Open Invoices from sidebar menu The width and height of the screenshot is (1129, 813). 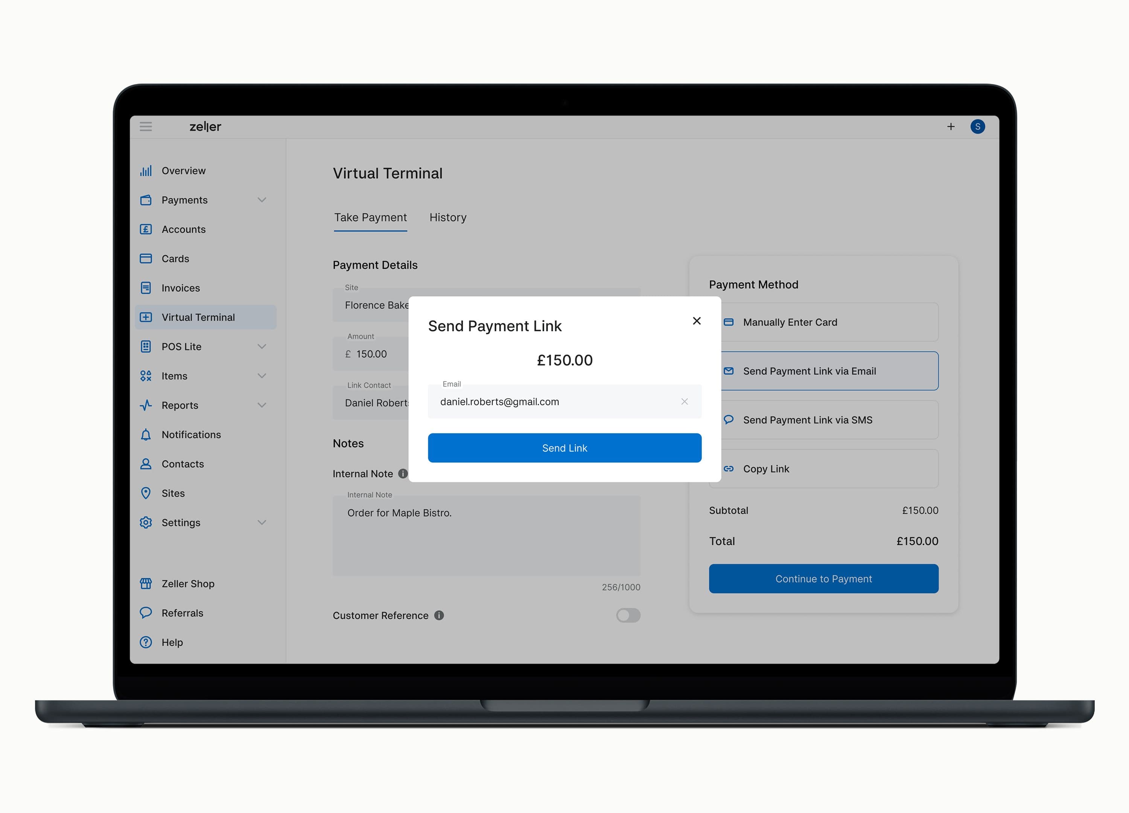pos(180,288)
